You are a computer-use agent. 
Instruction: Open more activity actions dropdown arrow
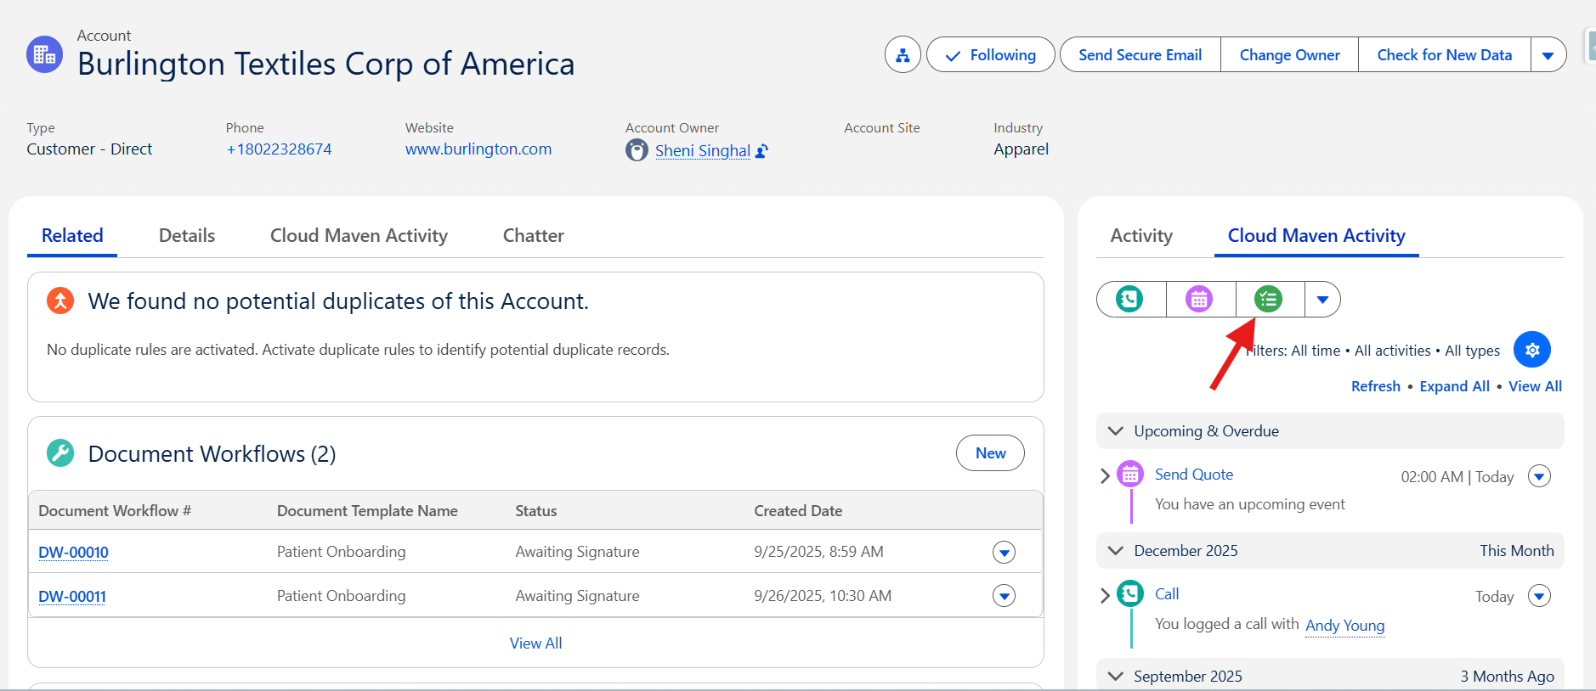pos(1322,299)
